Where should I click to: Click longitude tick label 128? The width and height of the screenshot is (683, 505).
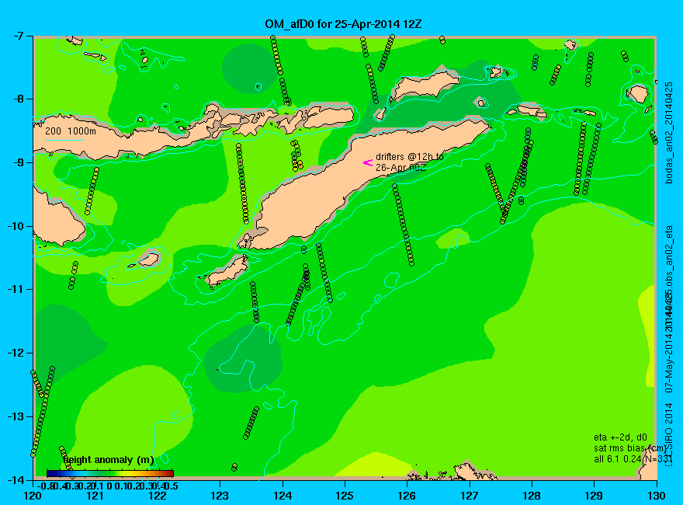pos(532,496)
